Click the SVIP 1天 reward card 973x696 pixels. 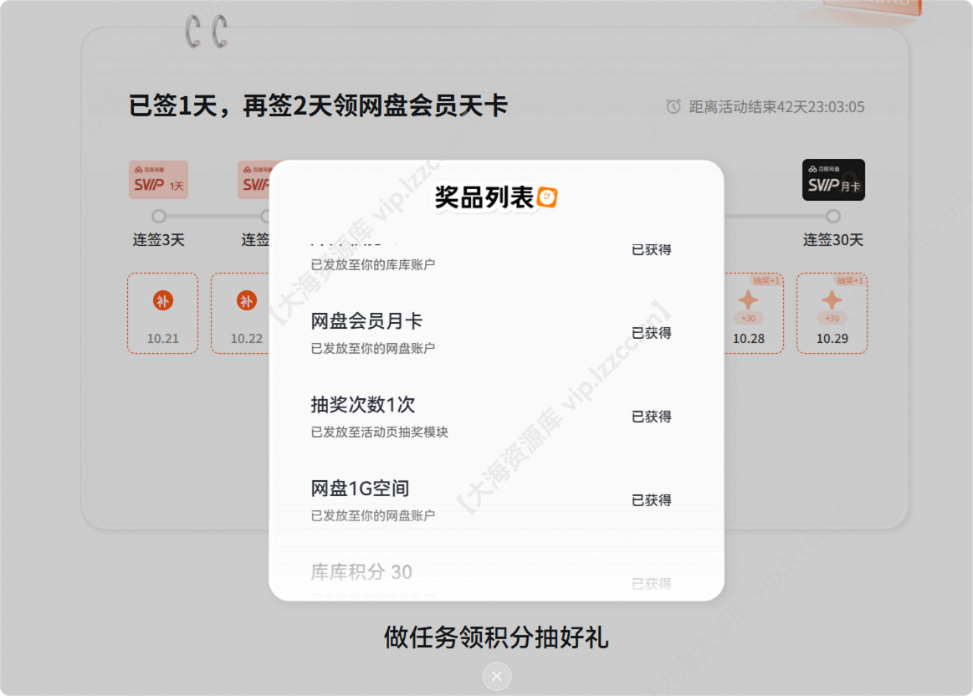tap(158, 180)
